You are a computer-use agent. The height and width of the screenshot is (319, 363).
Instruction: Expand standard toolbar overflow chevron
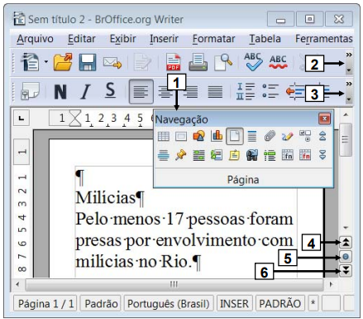pos(349,55)
